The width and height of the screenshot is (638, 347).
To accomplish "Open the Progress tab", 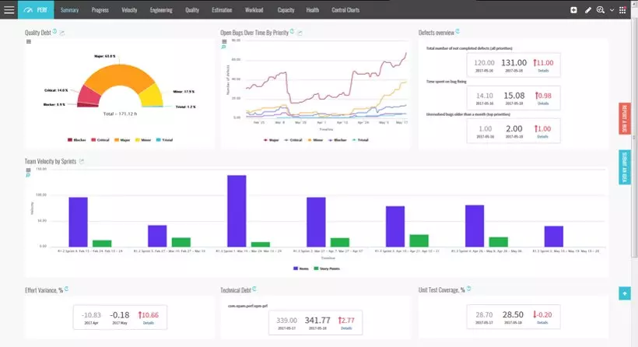I will (100, 10).
